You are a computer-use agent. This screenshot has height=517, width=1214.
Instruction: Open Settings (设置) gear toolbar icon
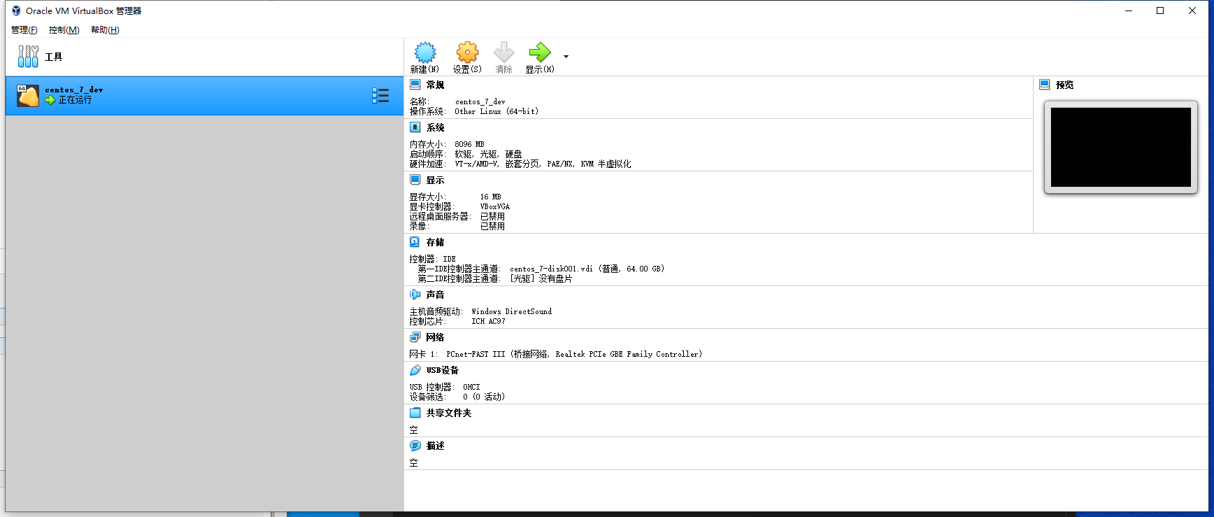[467, 52]
